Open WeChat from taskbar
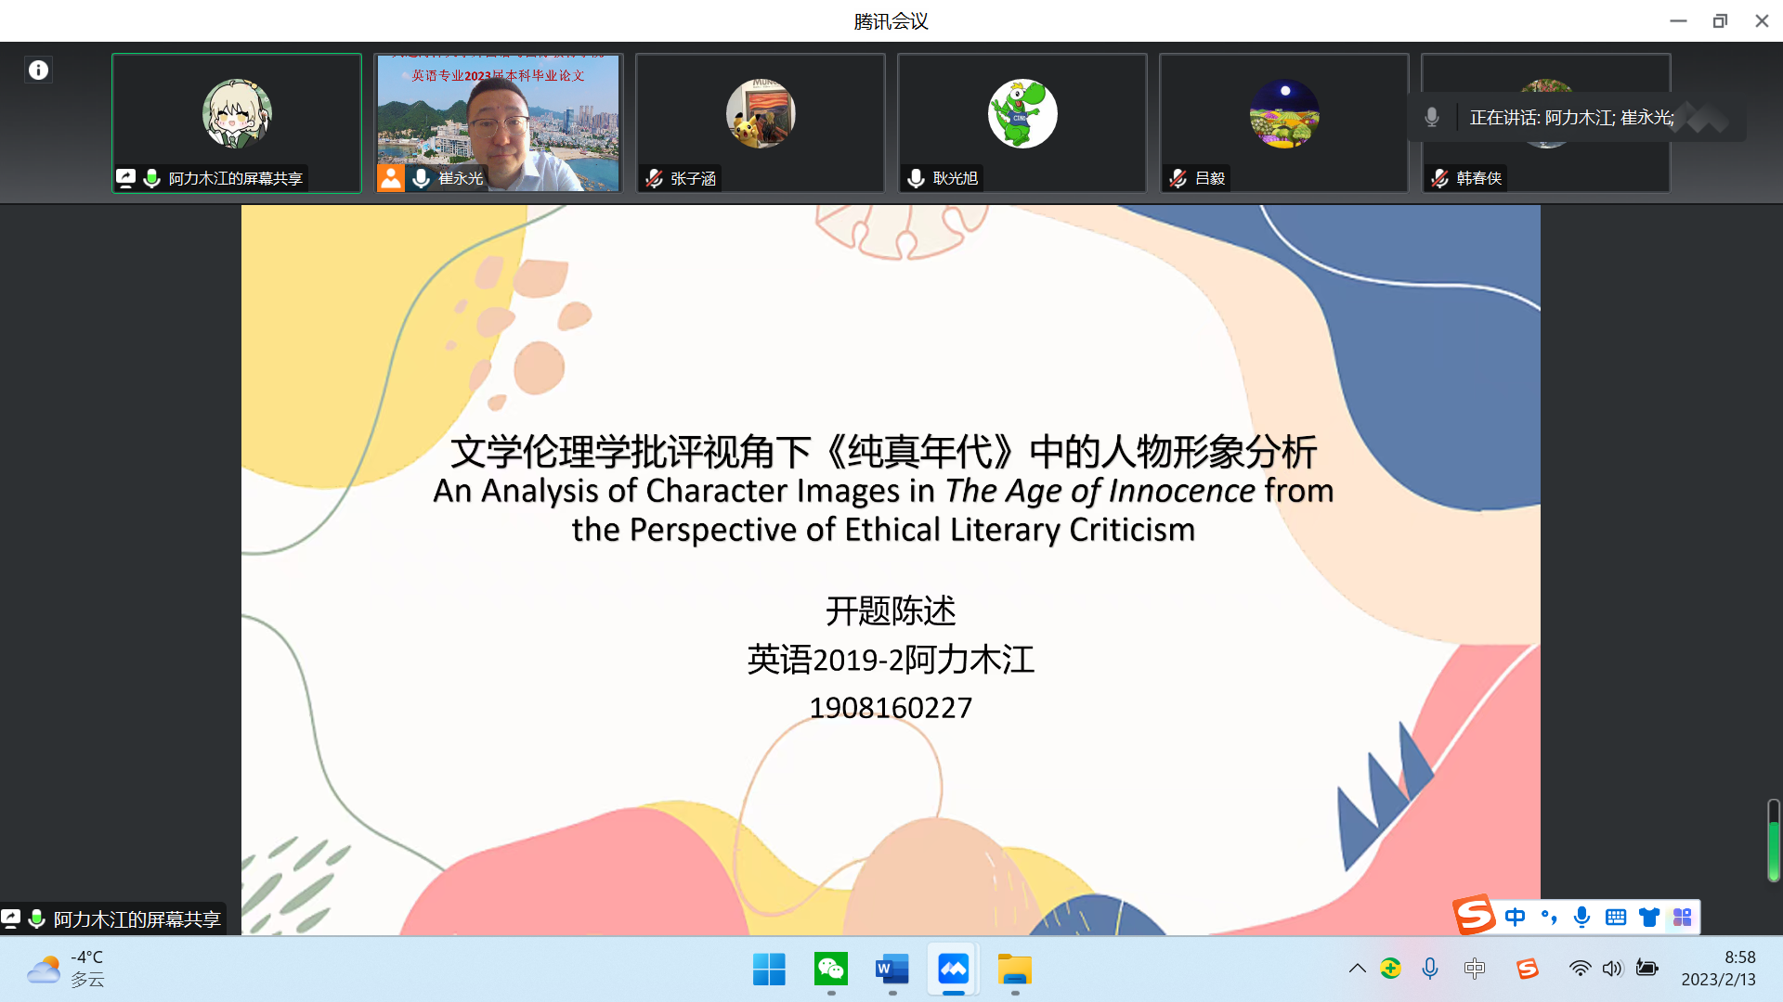This screenshot has height=1002, width=1783. [830, 970]
